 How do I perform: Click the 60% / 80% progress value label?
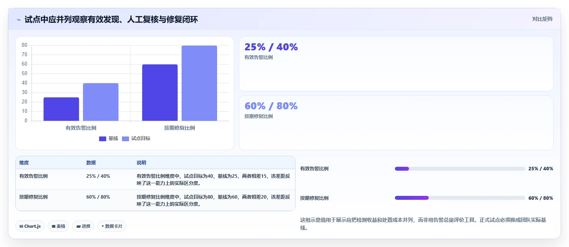point(541,198)
